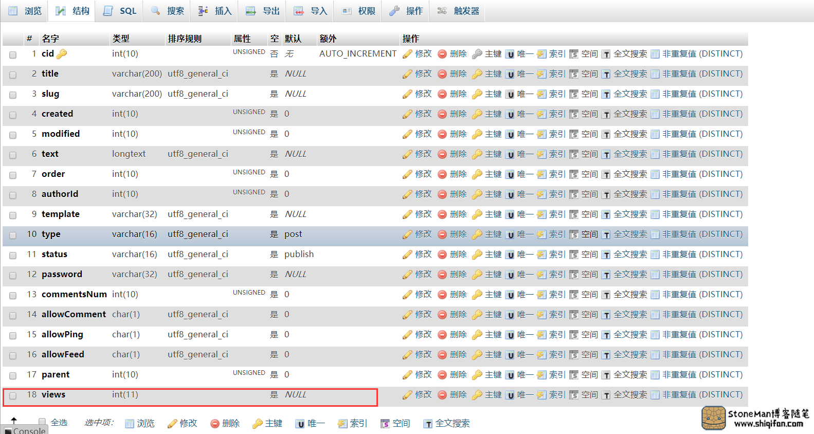Click the primary key icon in slug row
The height and width of the screenshot is (434, 814).
click(x=477, y=94)
